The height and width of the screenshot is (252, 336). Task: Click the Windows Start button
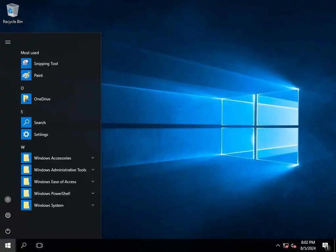(x=8, y=245)
